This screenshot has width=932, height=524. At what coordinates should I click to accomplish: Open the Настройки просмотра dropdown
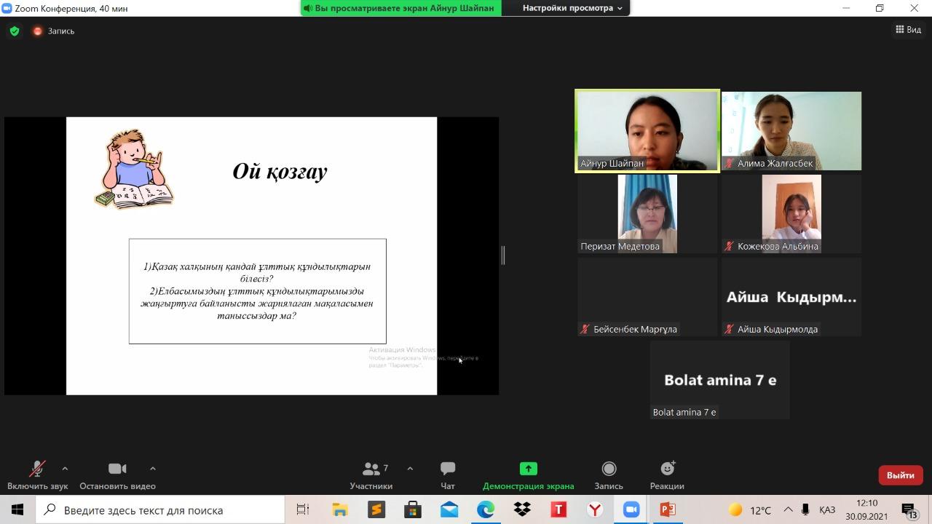click(572, 8)
